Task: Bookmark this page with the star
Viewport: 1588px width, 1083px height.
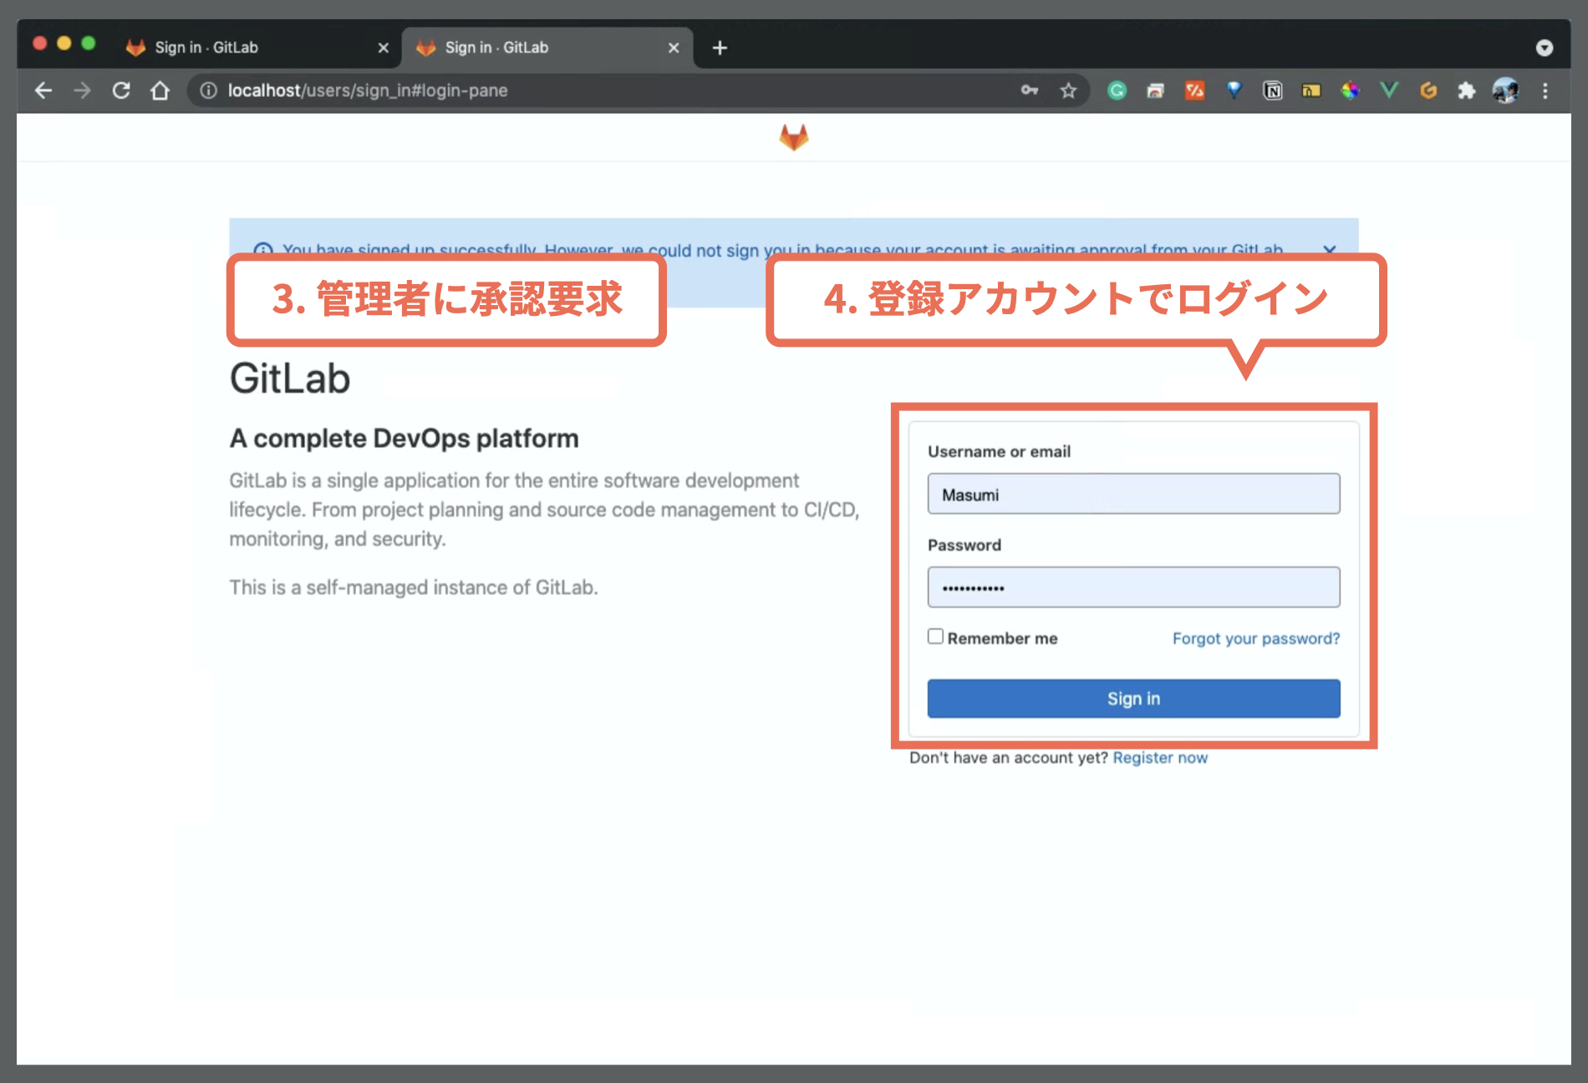Action: [1068, 90]
